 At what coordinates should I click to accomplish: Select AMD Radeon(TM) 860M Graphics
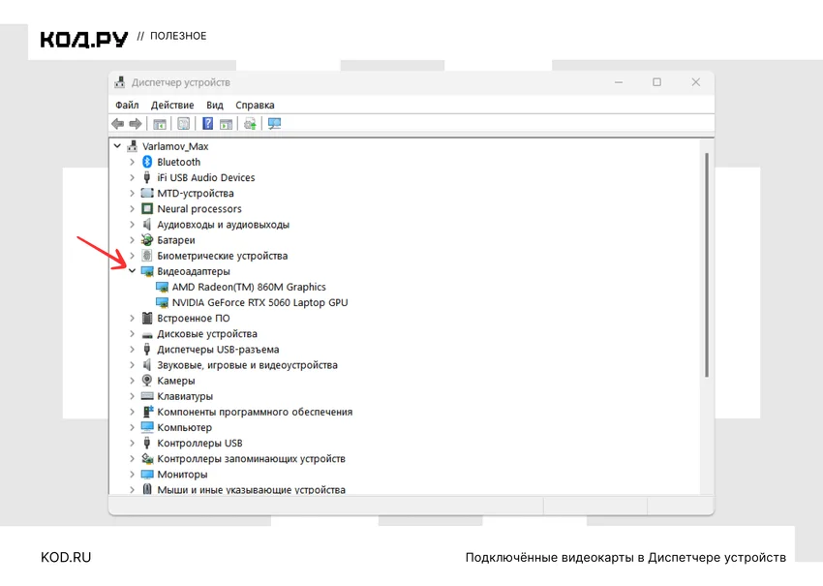click(249, 287)
